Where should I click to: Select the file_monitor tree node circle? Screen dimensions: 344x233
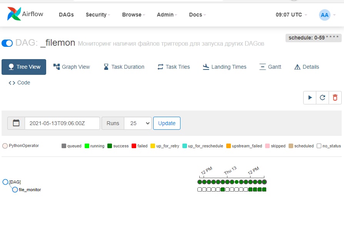pos(15,190)
